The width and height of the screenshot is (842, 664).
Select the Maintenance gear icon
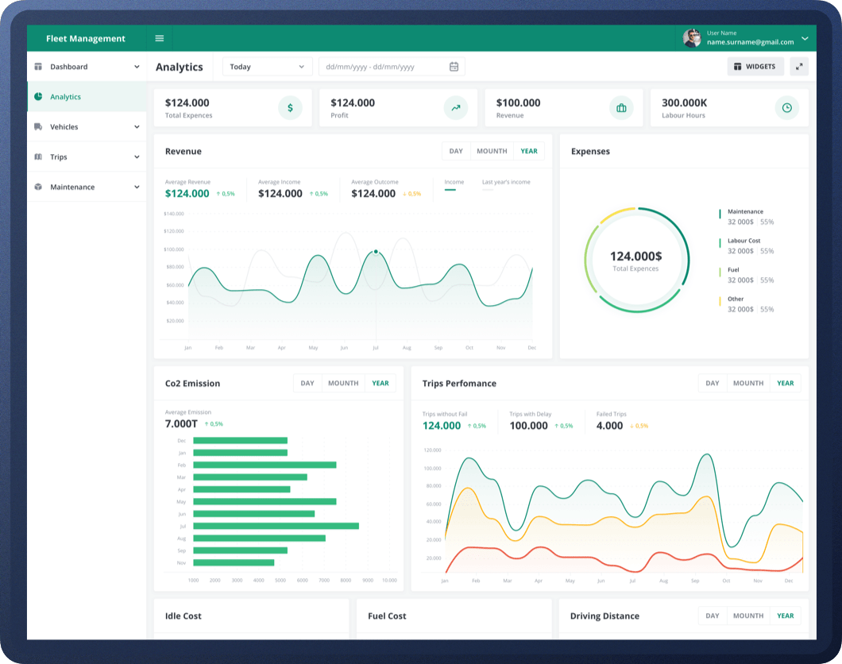38,187
